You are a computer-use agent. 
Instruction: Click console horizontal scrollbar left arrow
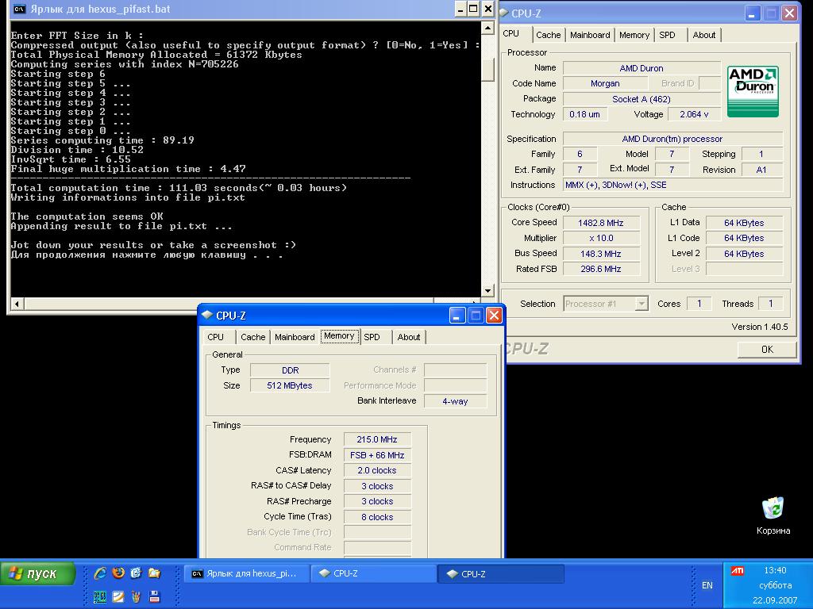(17, 304)
